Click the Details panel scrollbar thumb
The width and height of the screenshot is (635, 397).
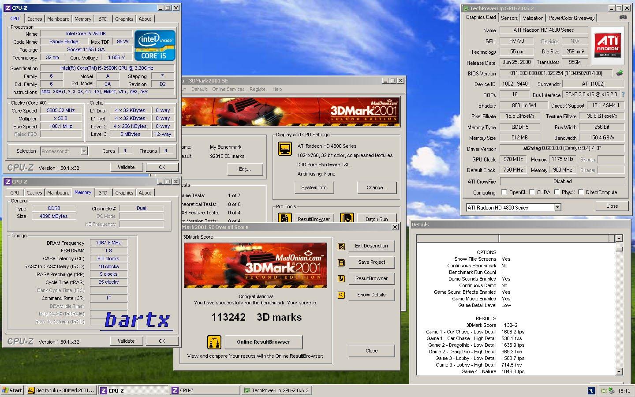click(619, 248)
